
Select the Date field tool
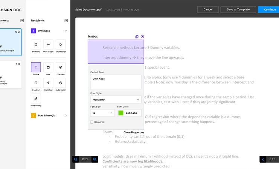[48, 67]
